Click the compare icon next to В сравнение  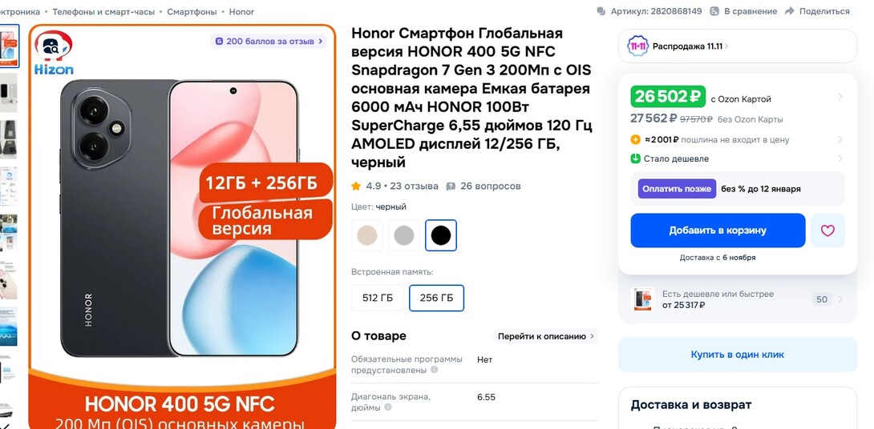[x=714, y=11]
